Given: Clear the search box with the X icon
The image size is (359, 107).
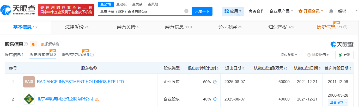Looking at the screenshot, I should pos(186,11).
